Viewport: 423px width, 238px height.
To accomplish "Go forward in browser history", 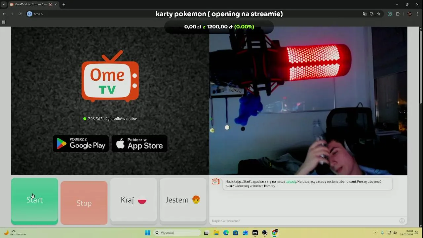I will 12,14.
